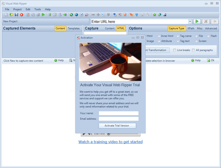Viewport: 221px width, 168px height.
Task: Open the Tools menu
Action: [38, 9]
